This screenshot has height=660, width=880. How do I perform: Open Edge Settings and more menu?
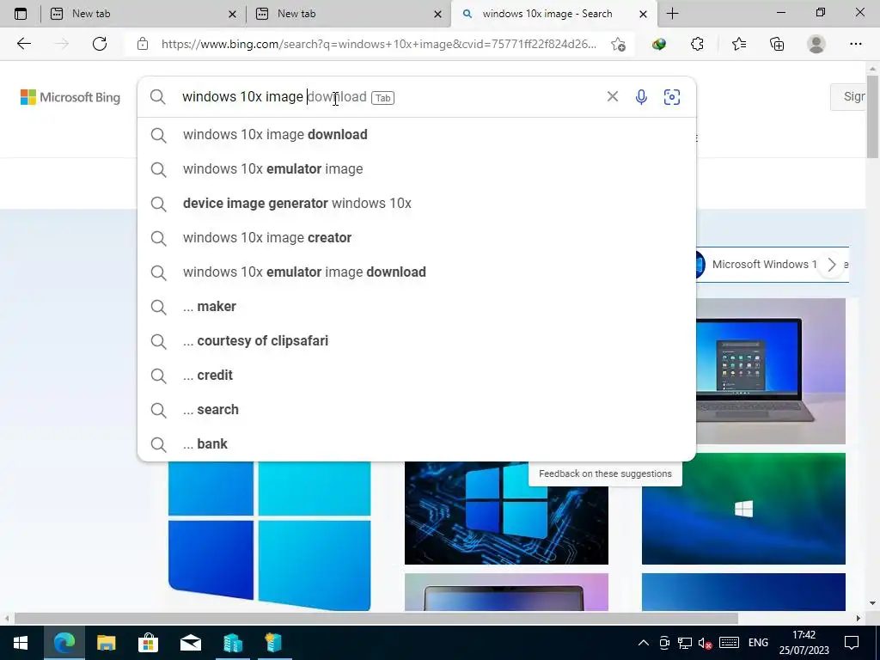pos(855,44)
